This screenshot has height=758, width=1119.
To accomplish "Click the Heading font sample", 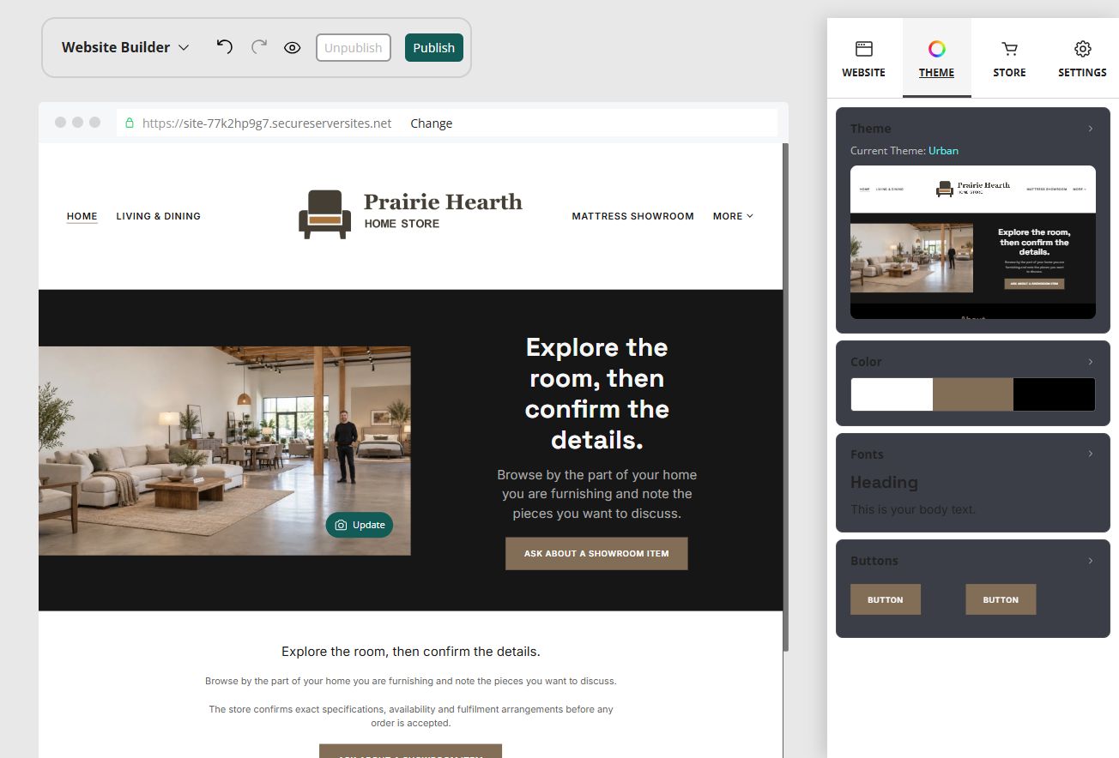I will tap(884, 483).
